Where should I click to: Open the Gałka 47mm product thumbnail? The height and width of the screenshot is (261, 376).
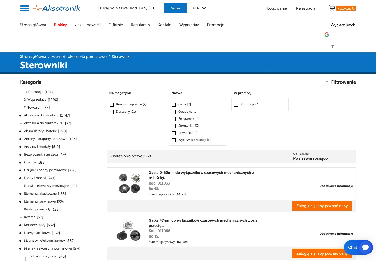click(x=128, y=231)
